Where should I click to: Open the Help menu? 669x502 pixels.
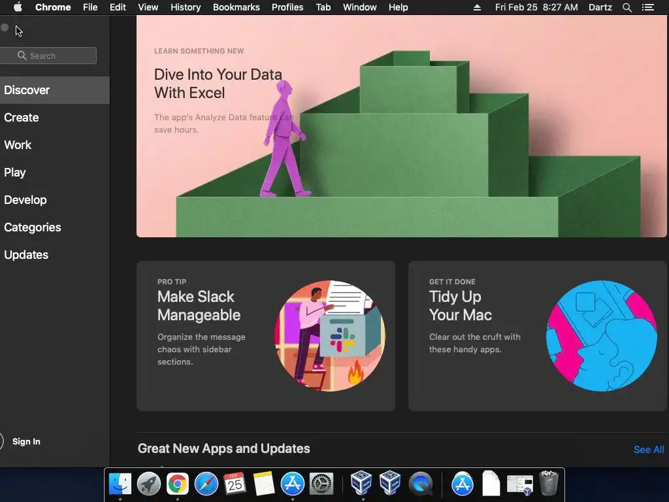point(398,7)
